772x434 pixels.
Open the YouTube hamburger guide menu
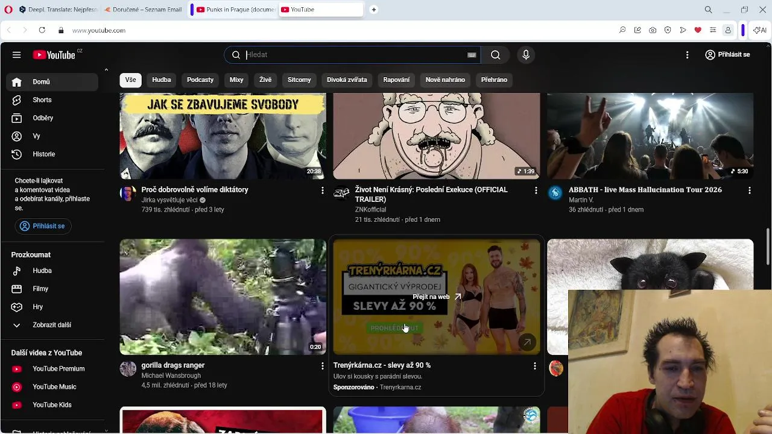pos(16,55)
